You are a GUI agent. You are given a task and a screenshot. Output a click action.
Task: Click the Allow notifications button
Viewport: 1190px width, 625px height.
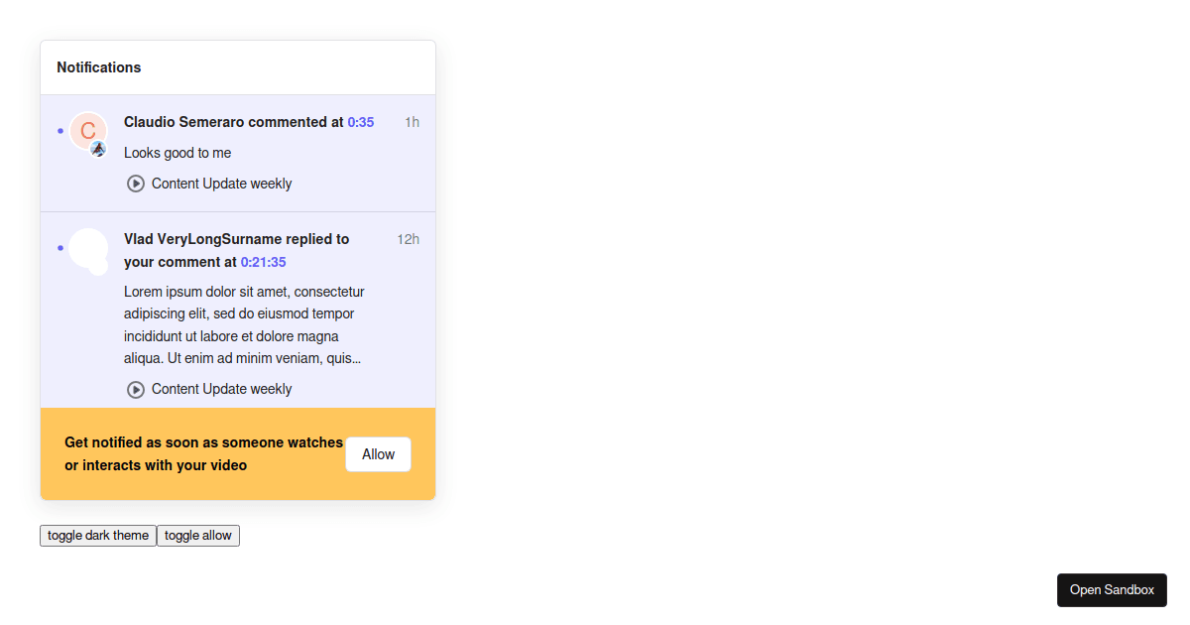(378, 454)
